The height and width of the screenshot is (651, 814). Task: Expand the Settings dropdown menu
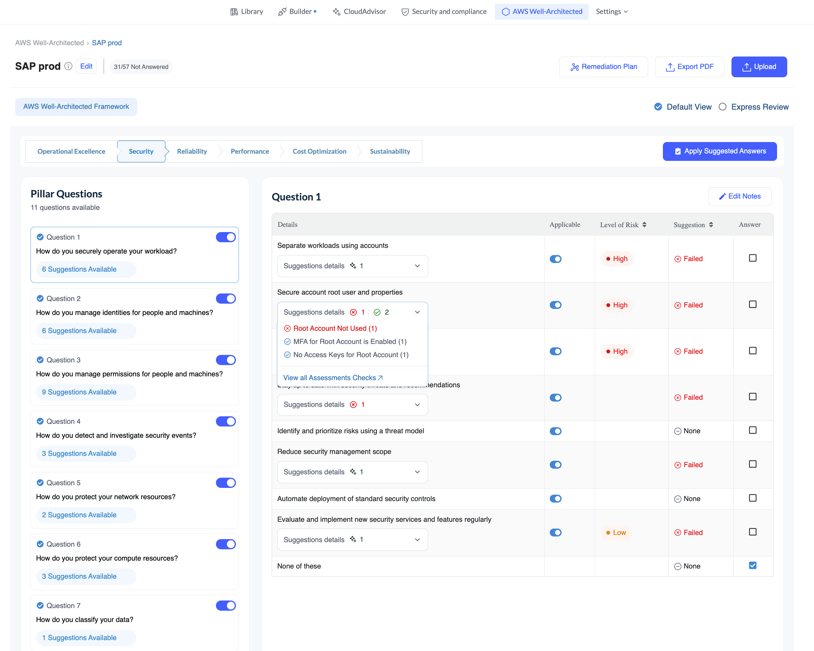pos(612,12)
